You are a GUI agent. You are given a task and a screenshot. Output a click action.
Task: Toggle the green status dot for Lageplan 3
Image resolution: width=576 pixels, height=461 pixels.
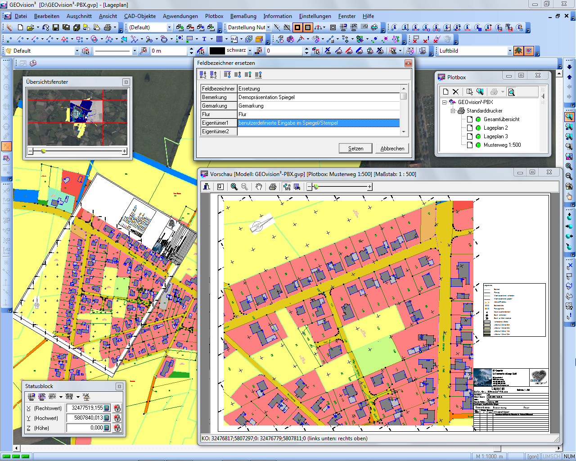point(478,136)
